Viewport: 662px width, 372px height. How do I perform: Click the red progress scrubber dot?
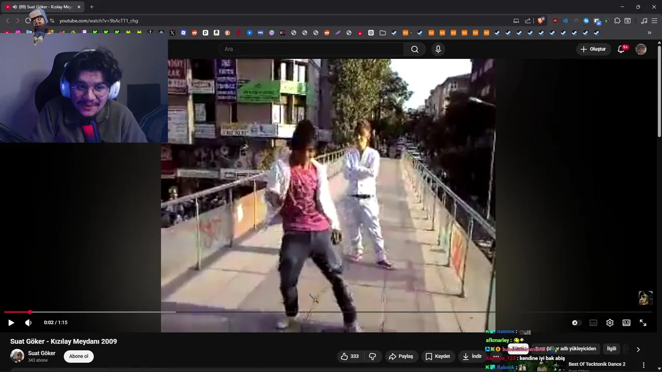[x=30, y=312]
